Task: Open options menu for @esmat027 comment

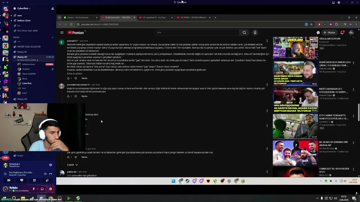Action: 267,41
